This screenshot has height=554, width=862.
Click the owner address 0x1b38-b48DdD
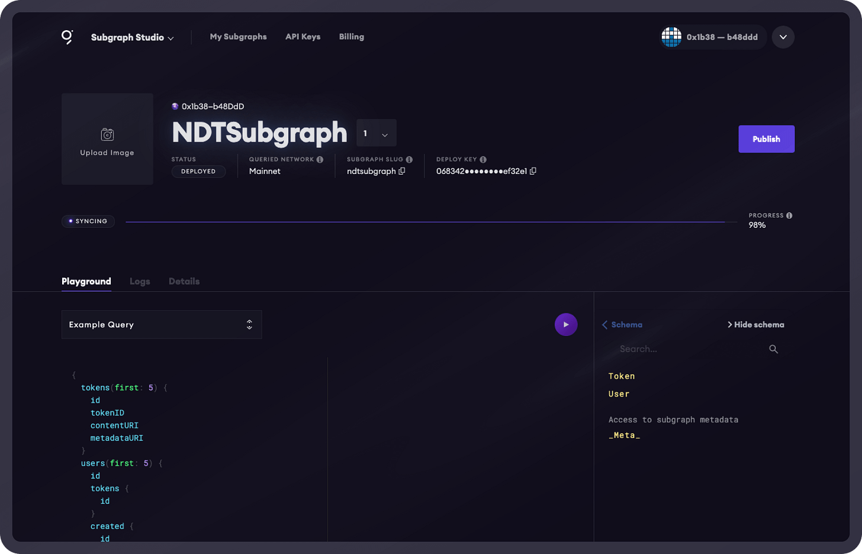point(213,107)
